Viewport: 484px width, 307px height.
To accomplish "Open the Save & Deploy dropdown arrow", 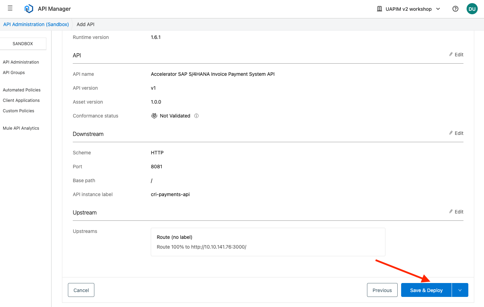I will pyautogui.click(x=460, y=290).
